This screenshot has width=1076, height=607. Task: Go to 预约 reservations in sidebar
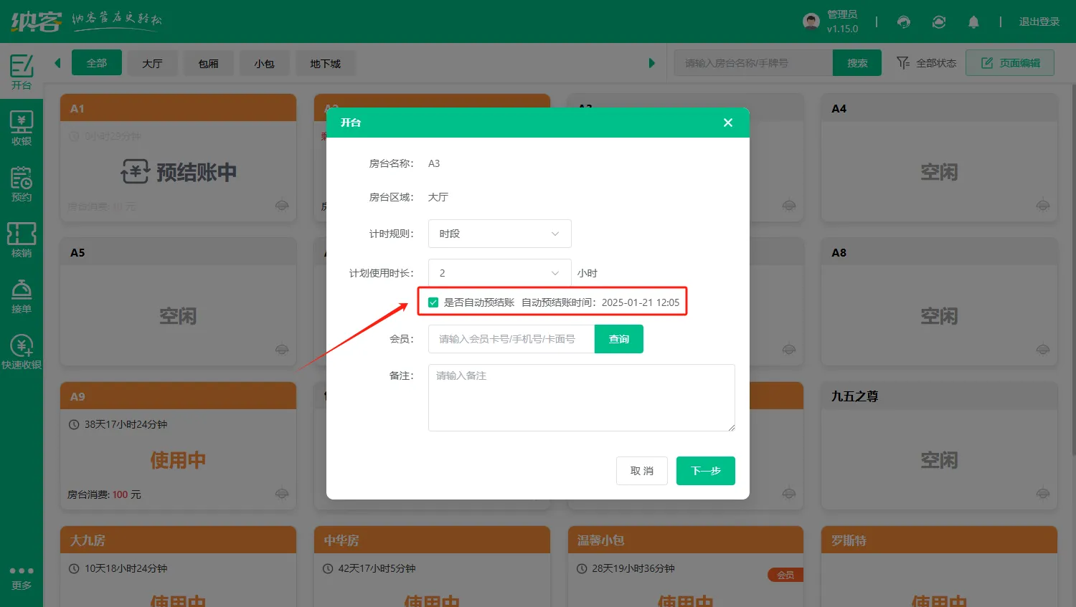22,184
